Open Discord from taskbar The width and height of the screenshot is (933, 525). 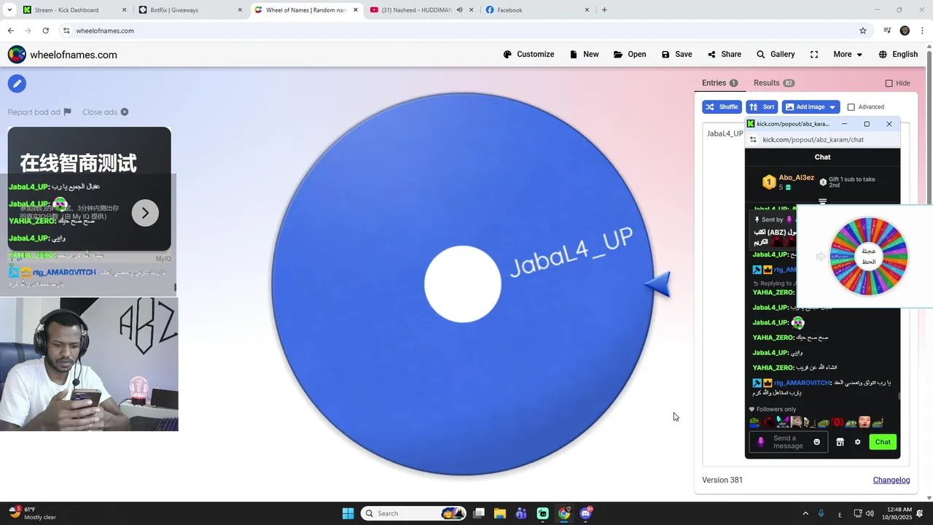tap(585, 513)
